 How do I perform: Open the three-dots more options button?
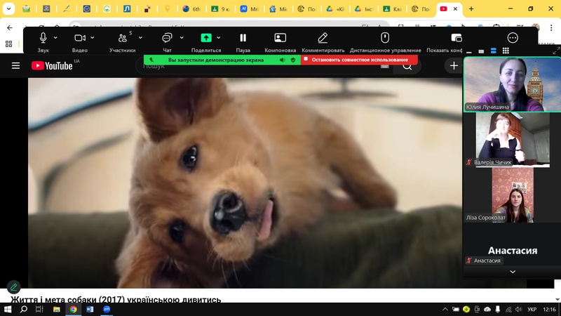tap(513, 38)
